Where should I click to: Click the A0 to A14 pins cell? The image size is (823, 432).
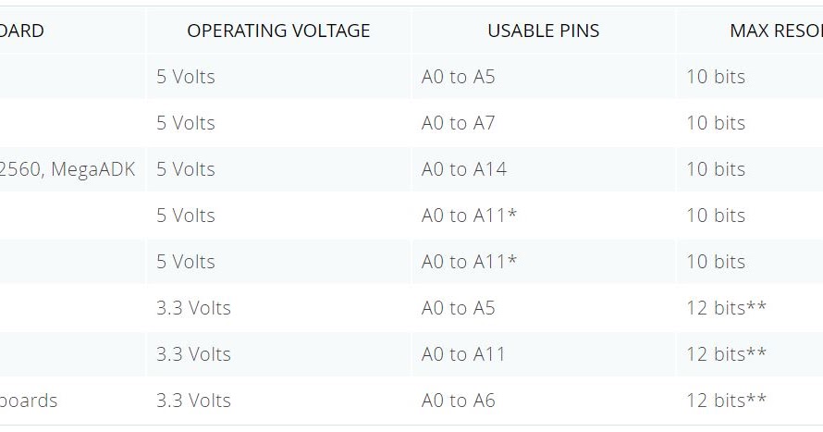(463, 169)
